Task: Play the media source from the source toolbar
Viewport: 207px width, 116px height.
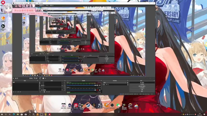Action: (x=13, y=78)
